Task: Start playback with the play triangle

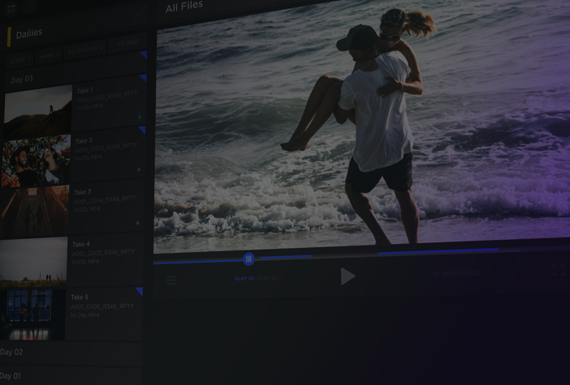Action: [348, 276]
